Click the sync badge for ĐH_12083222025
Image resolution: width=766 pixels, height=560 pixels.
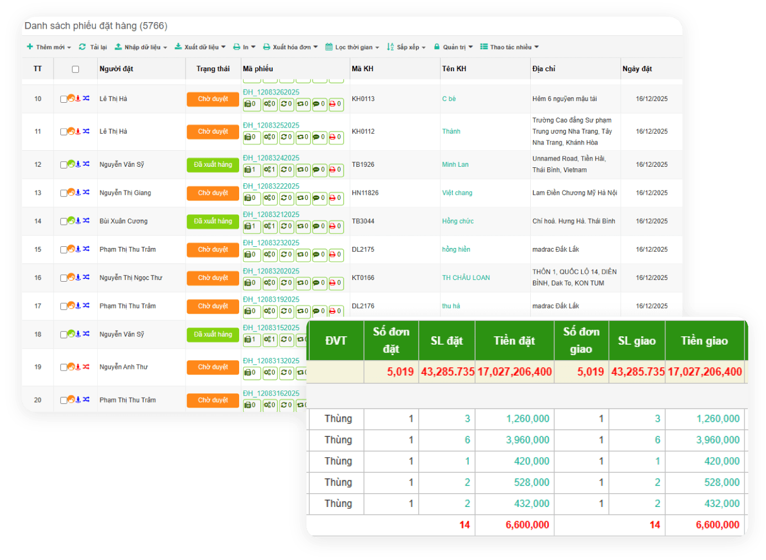tap(286, 198)
